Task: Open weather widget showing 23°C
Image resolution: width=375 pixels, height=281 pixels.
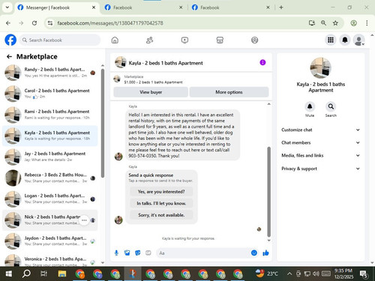Action: coord(266,274)
